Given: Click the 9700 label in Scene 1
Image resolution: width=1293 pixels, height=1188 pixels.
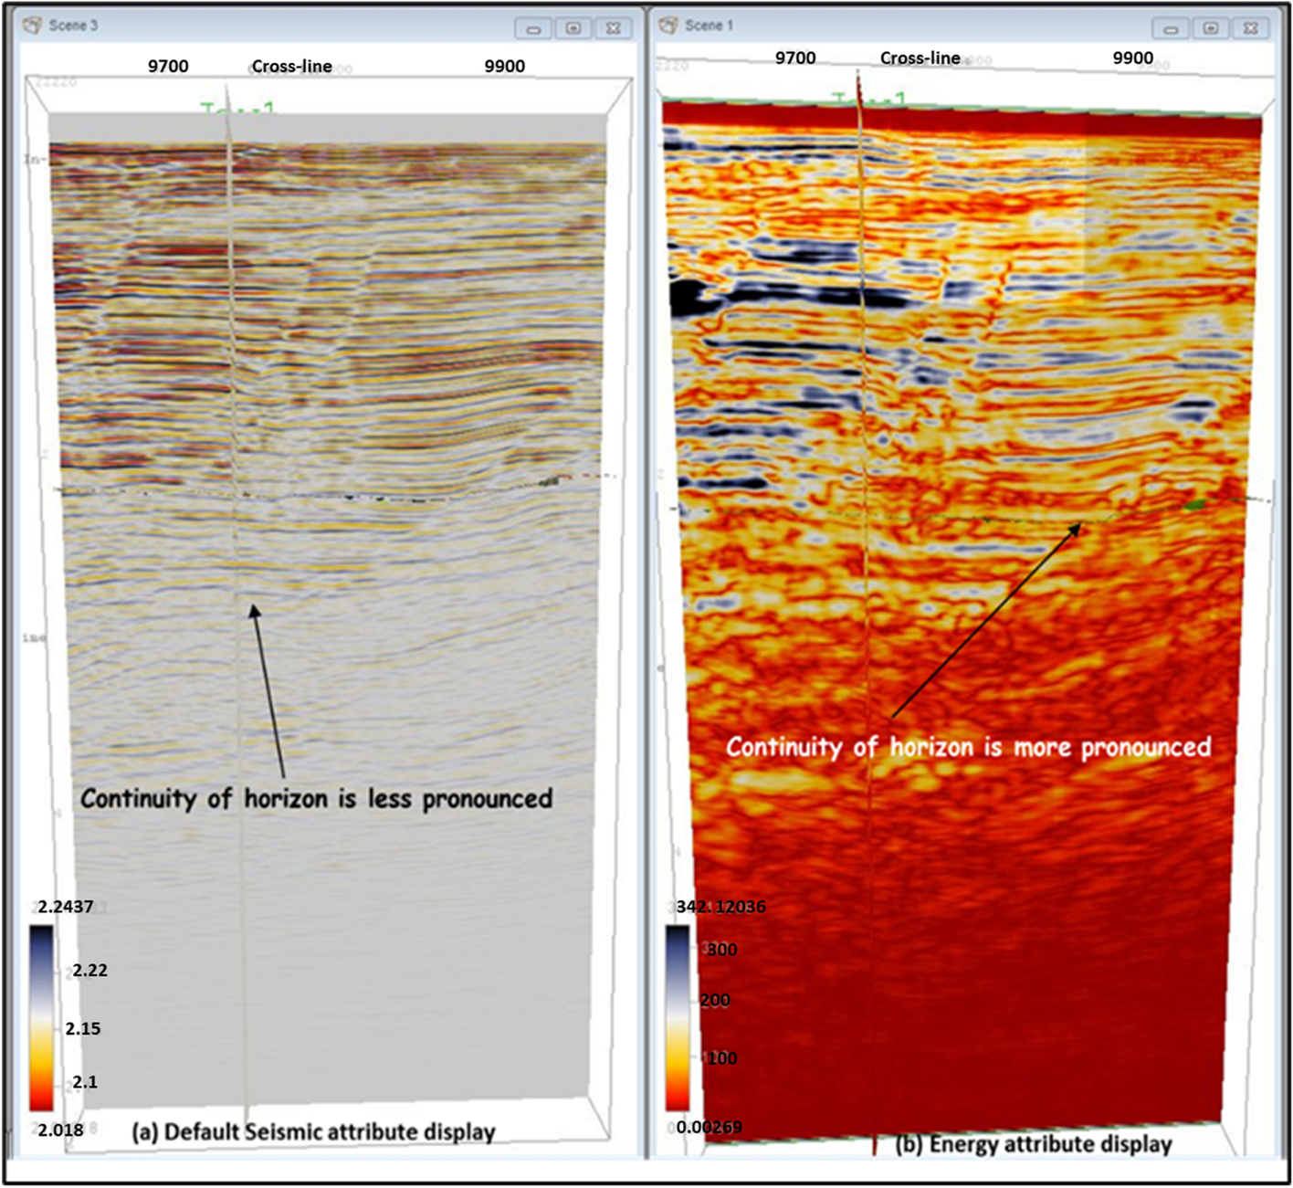Looking at the screenshot, I should point(795,58).
